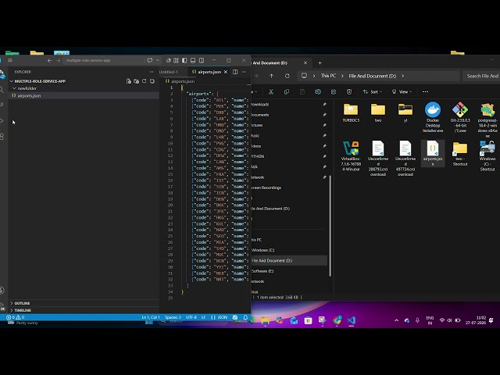
Task: Select Screen Recordings in navigation pane
Action: tap(266, 187)
